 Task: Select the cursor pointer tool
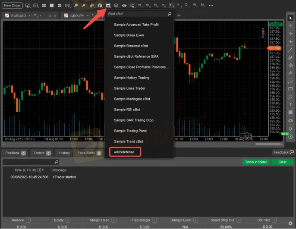point(290,18)
